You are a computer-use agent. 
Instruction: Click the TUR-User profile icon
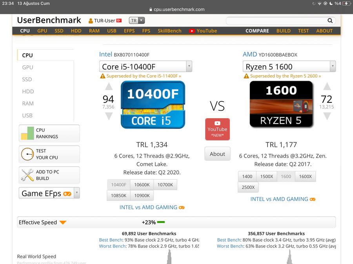91,21
